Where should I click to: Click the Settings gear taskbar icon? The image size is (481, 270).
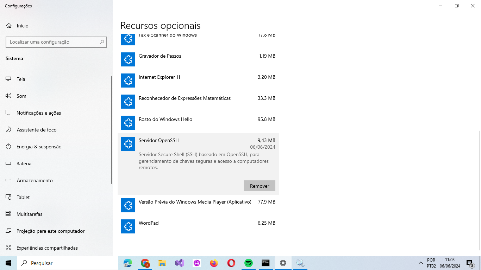[x=283, y=263]
